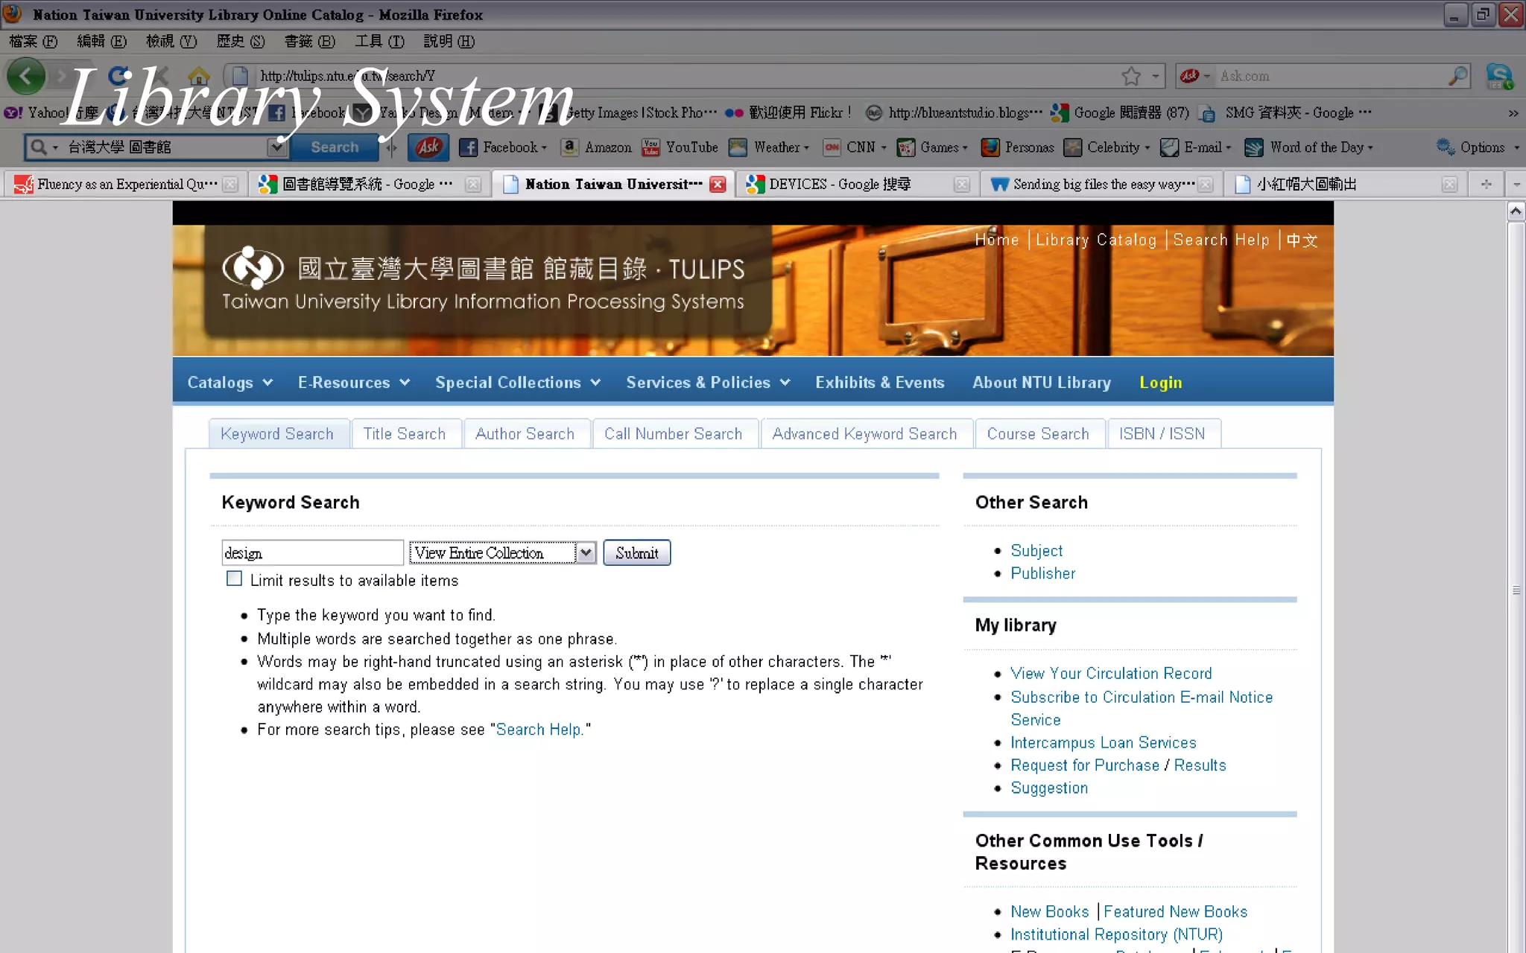Open the Games toolbar button

[932, 147]
